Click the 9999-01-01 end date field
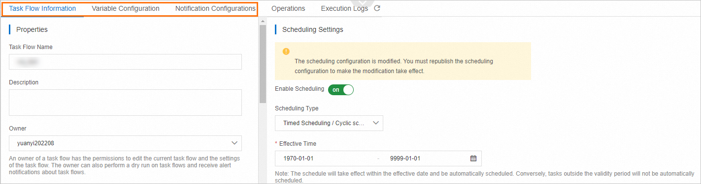The width and height of the screenshot is (701, 184). (x=427, y=158)
